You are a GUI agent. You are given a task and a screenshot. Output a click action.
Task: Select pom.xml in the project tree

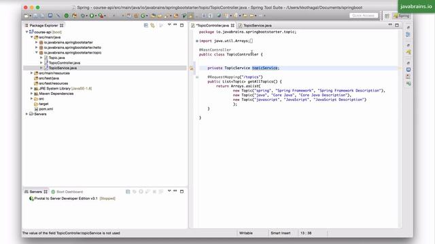[x=46, y=108]
